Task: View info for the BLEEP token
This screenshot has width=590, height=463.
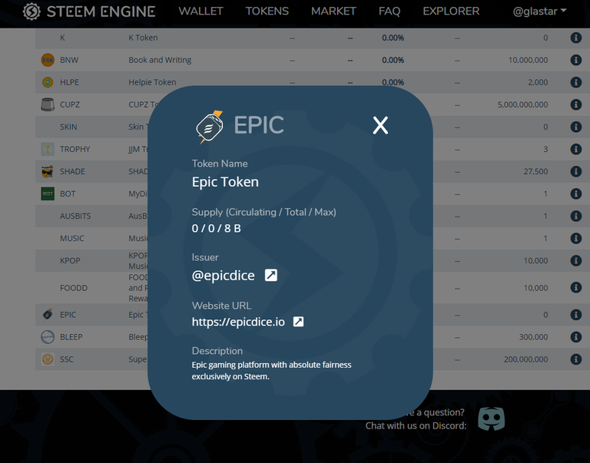Action: click(575, 337)
